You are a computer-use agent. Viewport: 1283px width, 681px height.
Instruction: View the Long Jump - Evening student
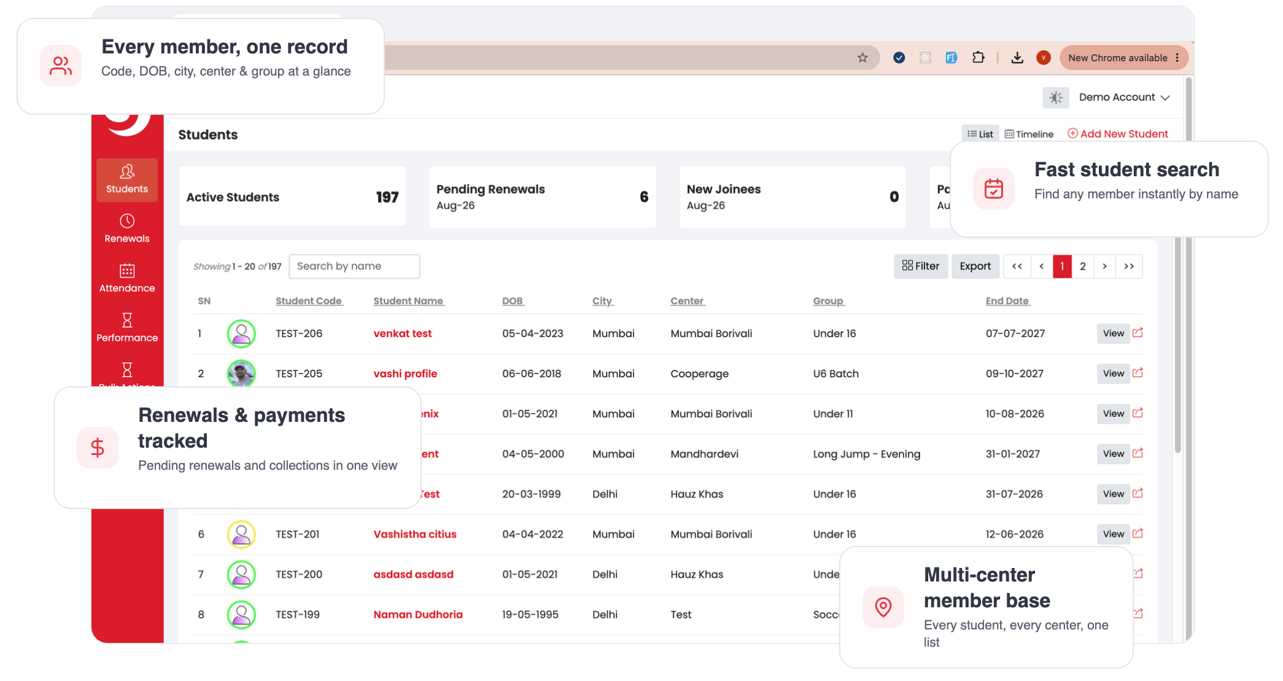[1113, 454]
